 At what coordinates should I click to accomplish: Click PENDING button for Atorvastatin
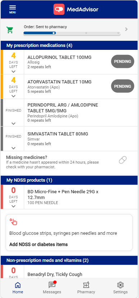[x=122, y=86]
